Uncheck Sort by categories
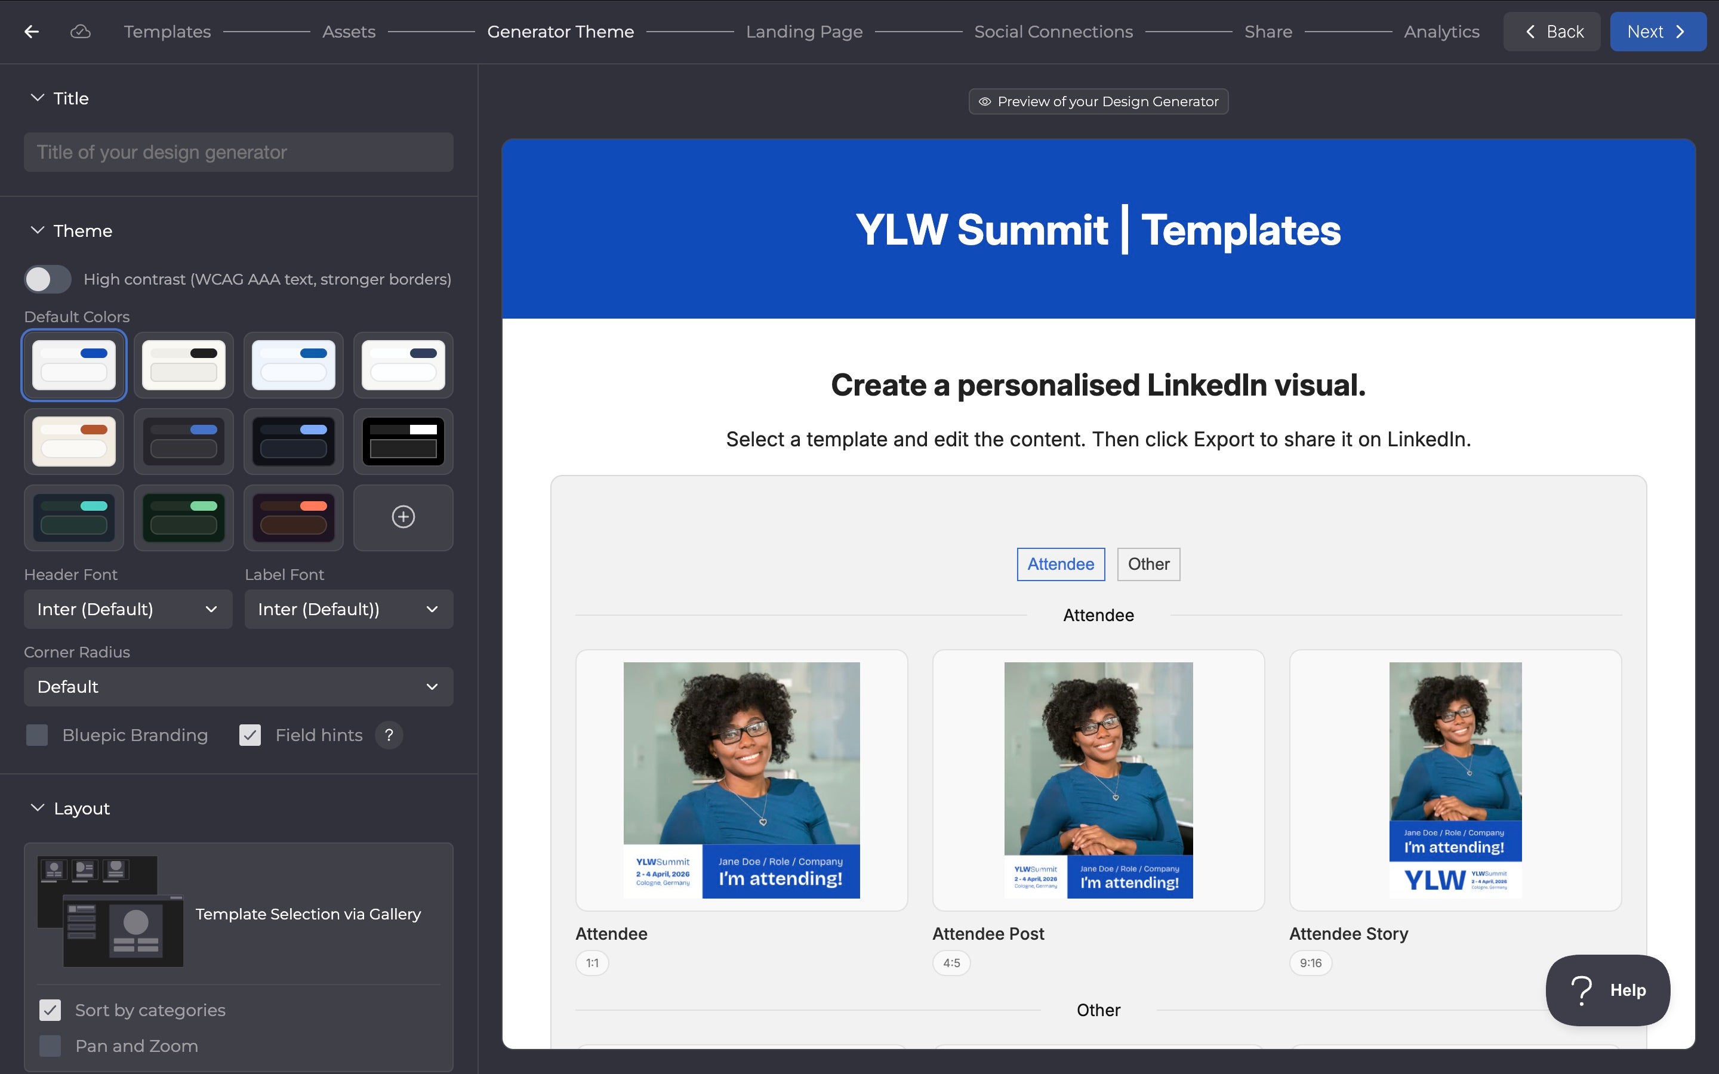Image resolution: width=1719 pixels, height=1074 pixels. (50, 1010)
